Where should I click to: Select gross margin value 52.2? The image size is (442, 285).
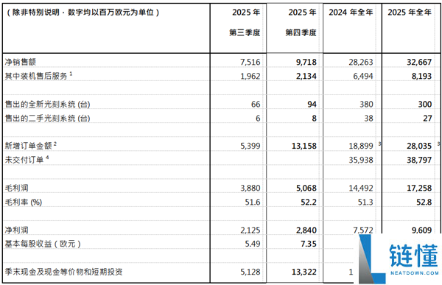point(309,202)
